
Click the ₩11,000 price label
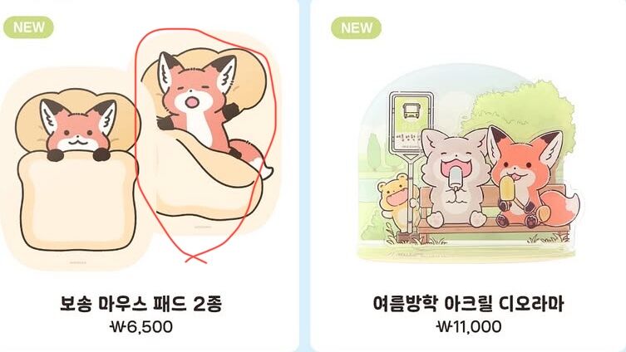pos(470,327)
